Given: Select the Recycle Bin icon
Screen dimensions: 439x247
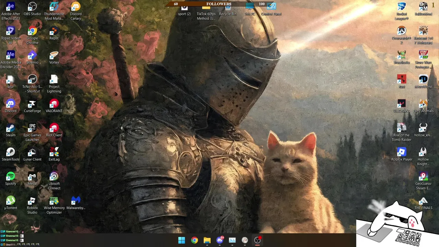Looking at the screenshot, I should click(x=228, y=10).
